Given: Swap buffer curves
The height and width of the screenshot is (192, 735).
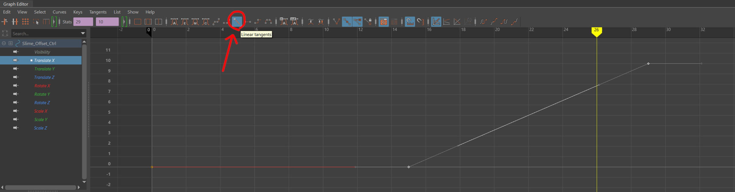Looking at the screenshot, I should point(321,21).
